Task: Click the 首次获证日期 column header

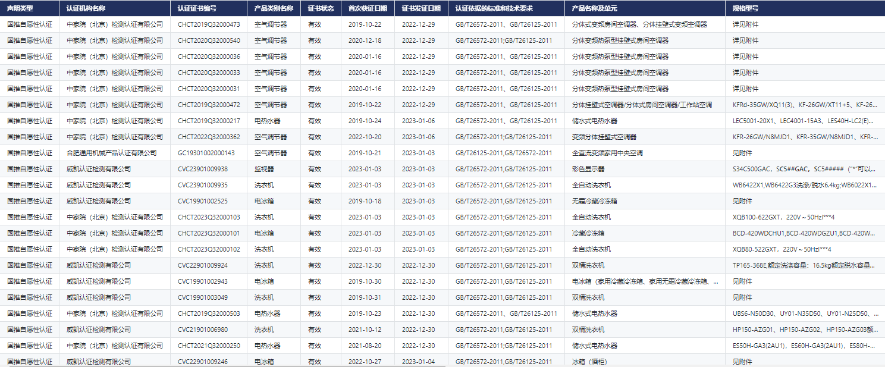Action: point(368,8)
